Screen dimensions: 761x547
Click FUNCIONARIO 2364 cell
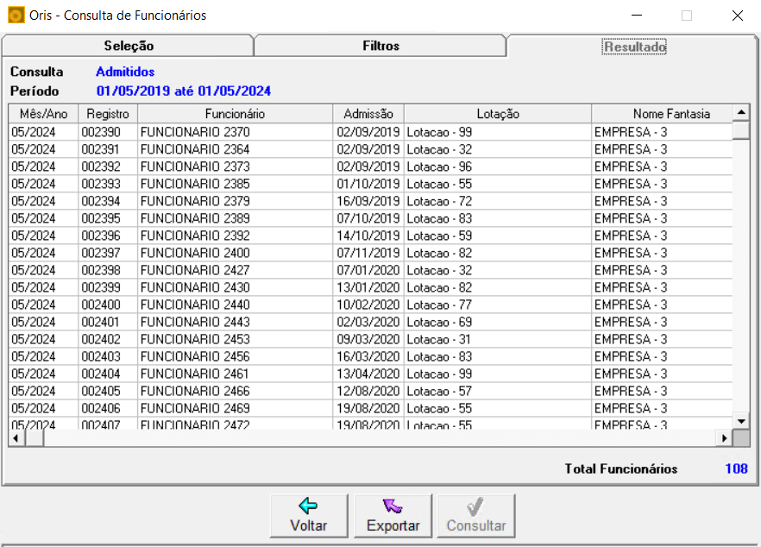[x=235, y=149]
